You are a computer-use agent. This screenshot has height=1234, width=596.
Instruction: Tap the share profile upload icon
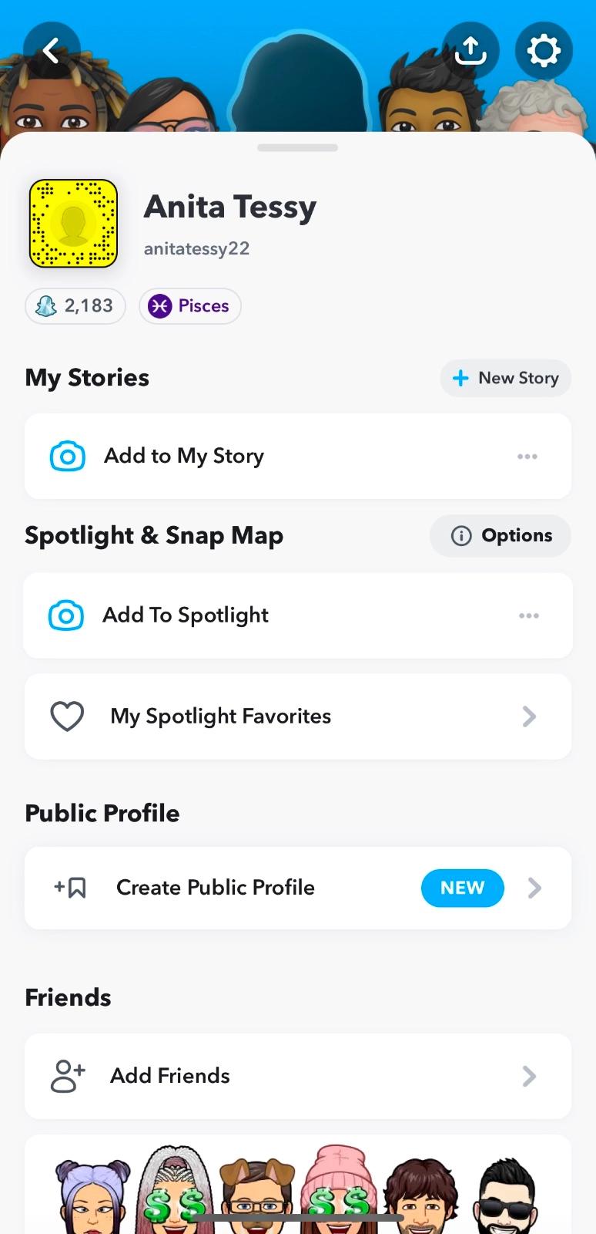[470, 51]
